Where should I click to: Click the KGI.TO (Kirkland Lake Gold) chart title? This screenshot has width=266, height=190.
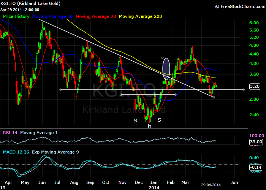30,3
